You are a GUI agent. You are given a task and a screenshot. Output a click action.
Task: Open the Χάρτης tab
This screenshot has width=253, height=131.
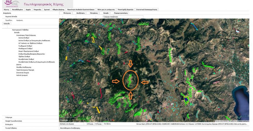point(6,10)
